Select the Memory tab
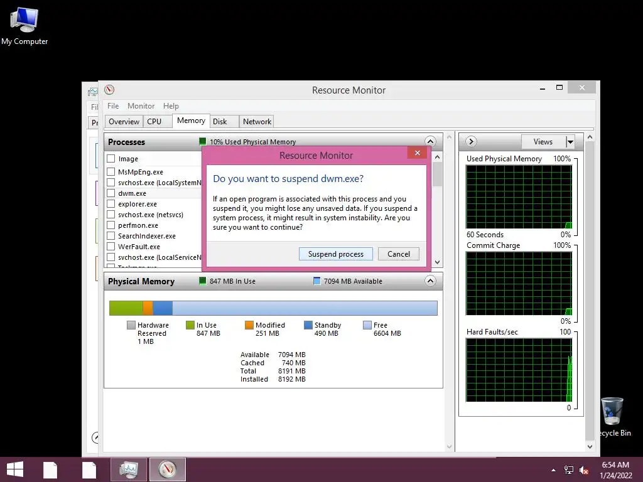Viewport: 643px width, 482px height. [x=191, y=120]
